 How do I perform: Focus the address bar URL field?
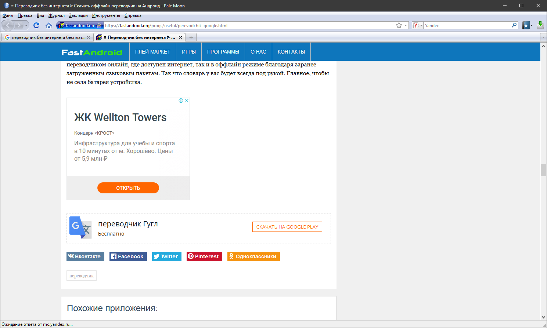coord(249,25)
